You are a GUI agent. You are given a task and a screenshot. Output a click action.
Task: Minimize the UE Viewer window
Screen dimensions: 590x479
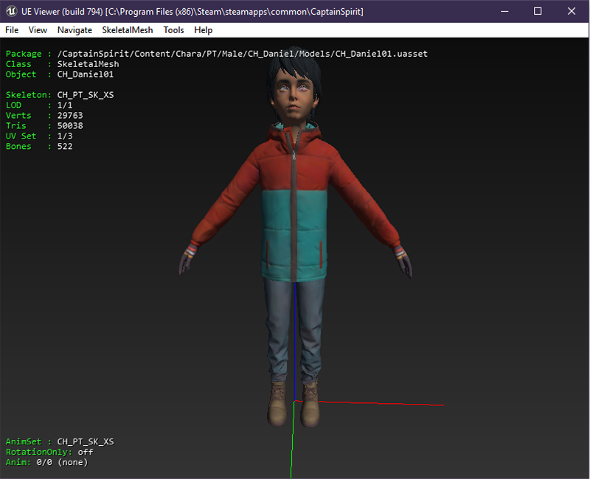point(504,11)
